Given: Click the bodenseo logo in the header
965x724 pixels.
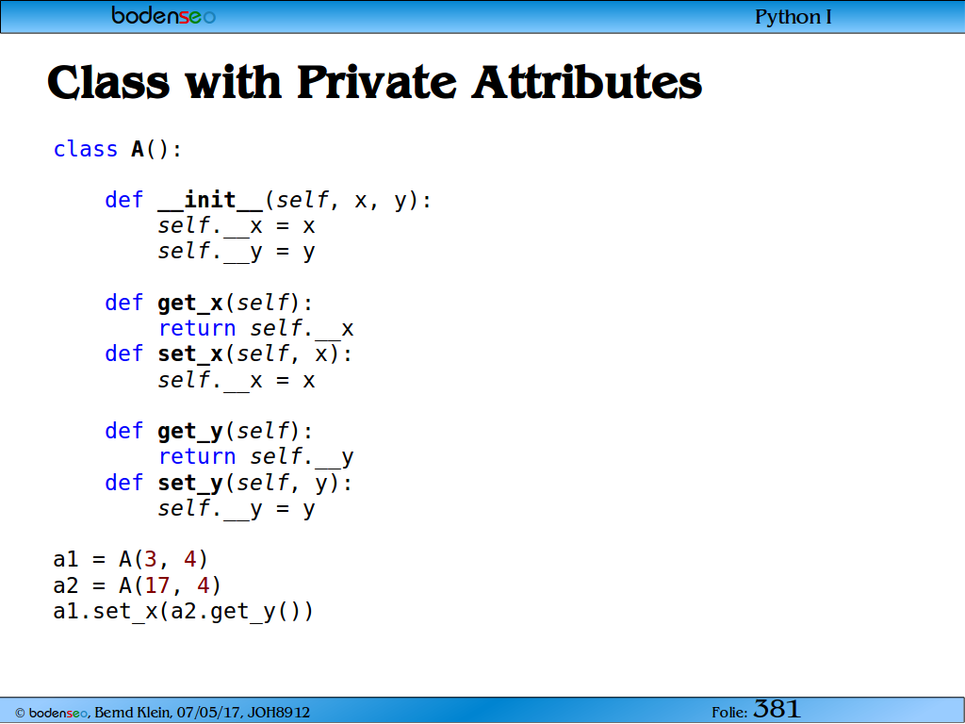Looking at the screenshot, I should (164, 15).
